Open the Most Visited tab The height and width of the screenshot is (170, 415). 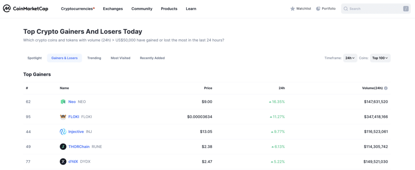[120, 58]
